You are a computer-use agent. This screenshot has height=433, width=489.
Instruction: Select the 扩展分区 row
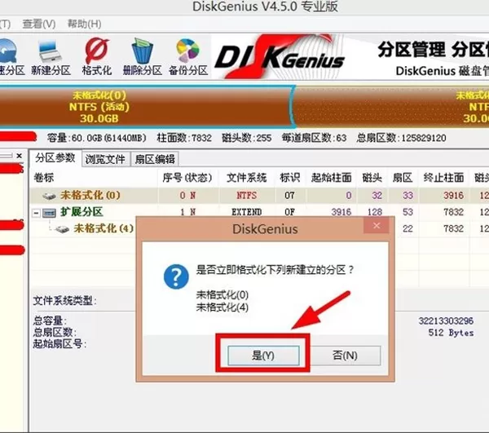coord(259,212)
